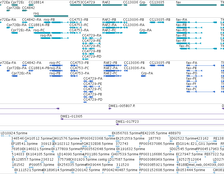Open EST EC27947.5prime
Screen dimensions: 224x174
[189, 154]
